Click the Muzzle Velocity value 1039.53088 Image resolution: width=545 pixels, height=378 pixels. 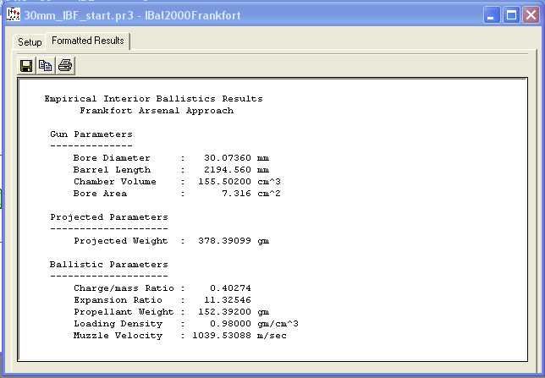tap(228, 336)
